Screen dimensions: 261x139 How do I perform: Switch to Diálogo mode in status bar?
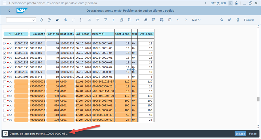tap(240, 134)
